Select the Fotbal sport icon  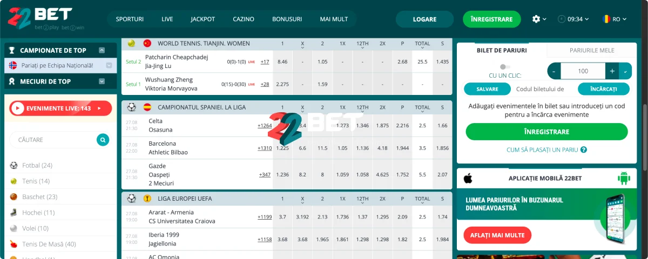pyautogui.click(x=13, y=165)
